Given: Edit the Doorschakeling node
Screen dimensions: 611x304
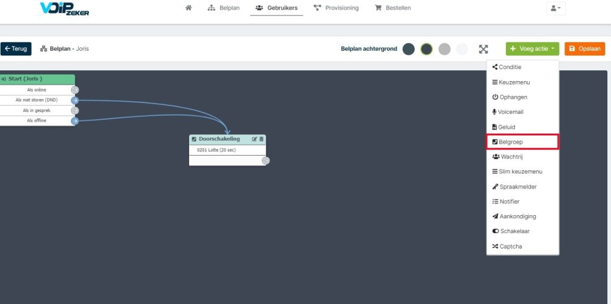Looking at the screenshot, I should (x=254, y=139).
